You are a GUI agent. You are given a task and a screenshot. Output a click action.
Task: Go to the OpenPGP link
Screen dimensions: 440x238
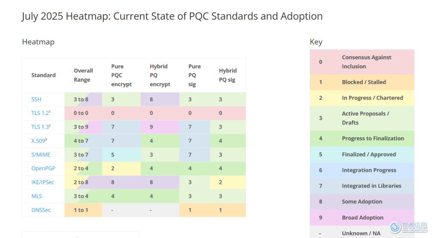[x=44, y=169]
